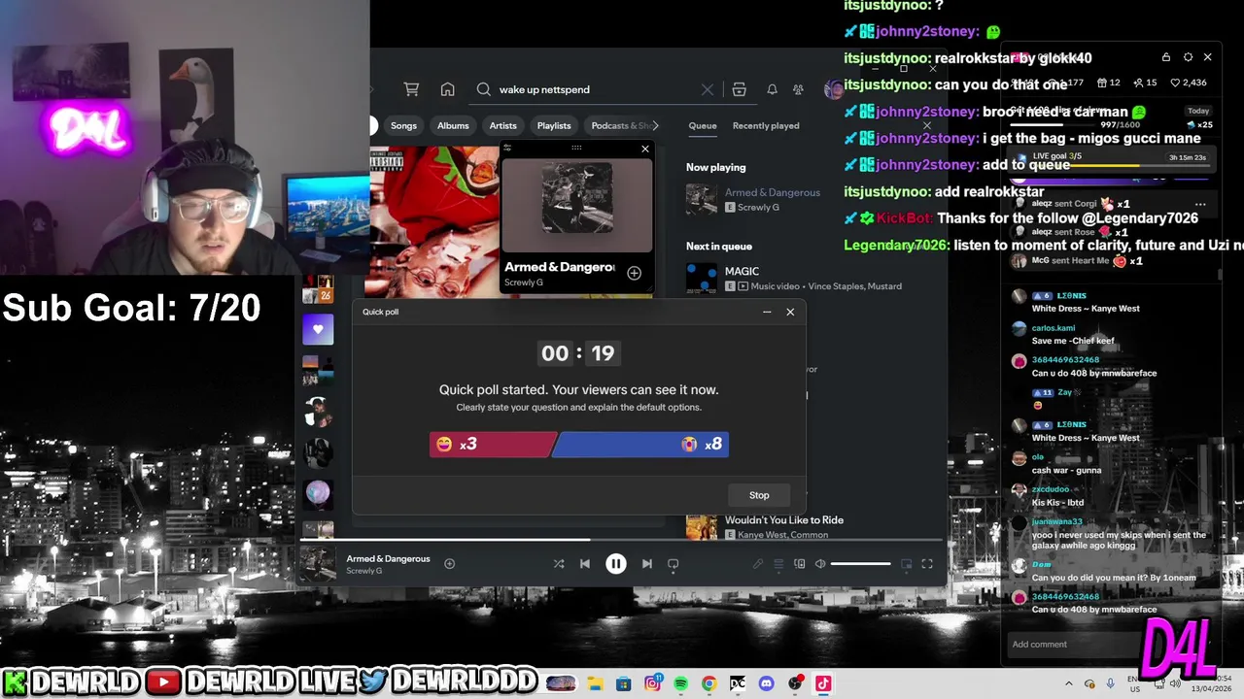The width and height of the screenshot is (1244, 699).
Task: Minimize the Quick poll dialog
Action: (767, 312)
